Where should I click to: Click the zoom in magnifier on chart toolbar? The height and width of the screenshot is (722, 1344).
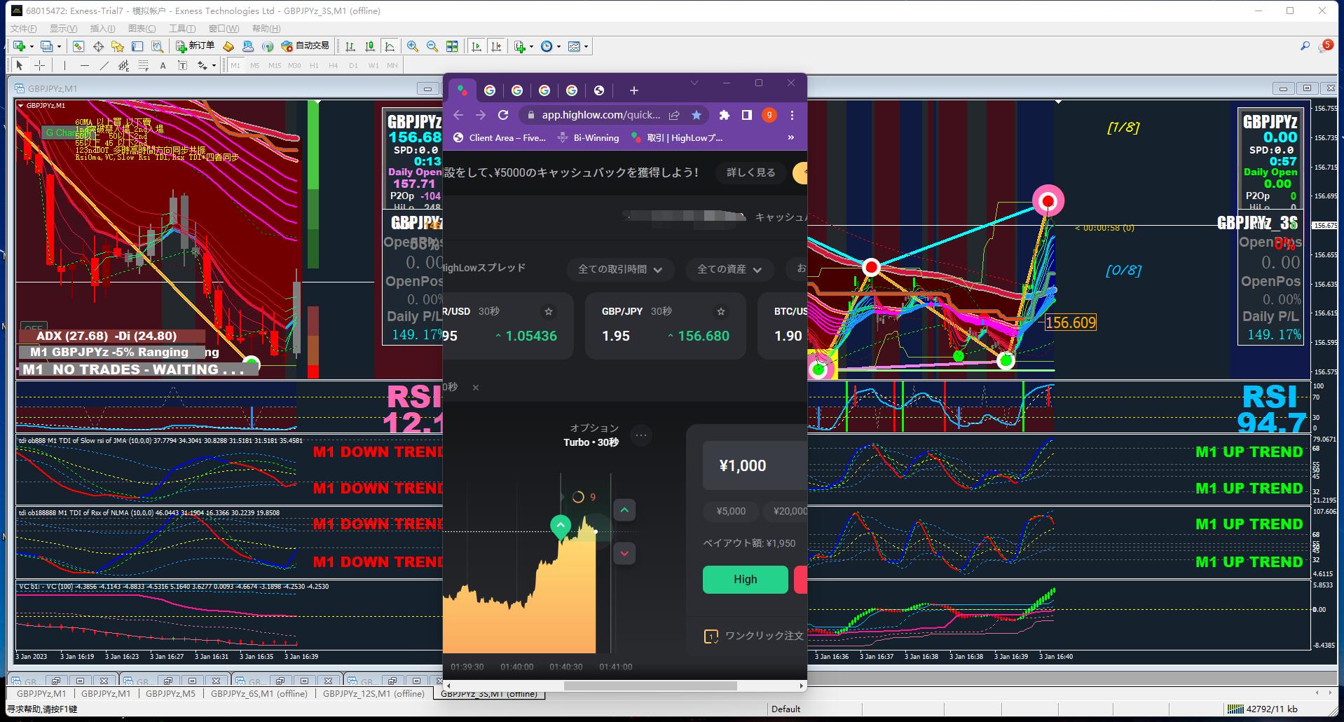coord(413,46)
